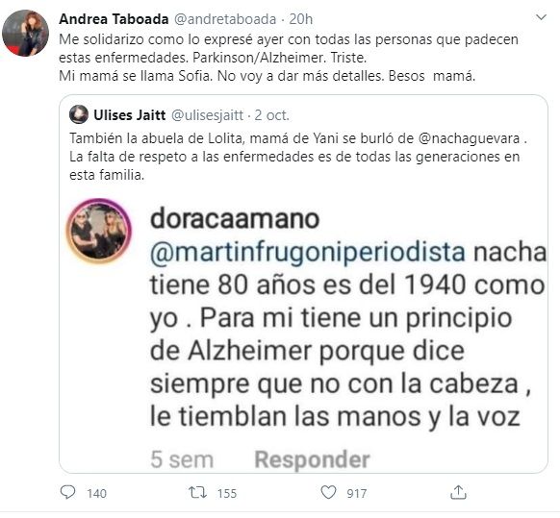Viewport: 560px width, 518px height.
Task: Click Ulises Jaitt's small avatar
Action: pos(79,114)
